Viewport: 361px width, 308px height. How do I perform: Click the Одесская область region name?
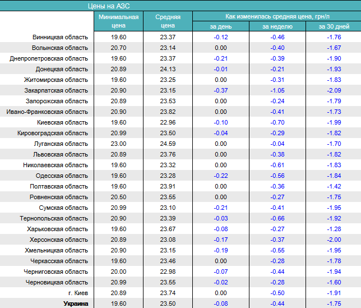(62, 176)
